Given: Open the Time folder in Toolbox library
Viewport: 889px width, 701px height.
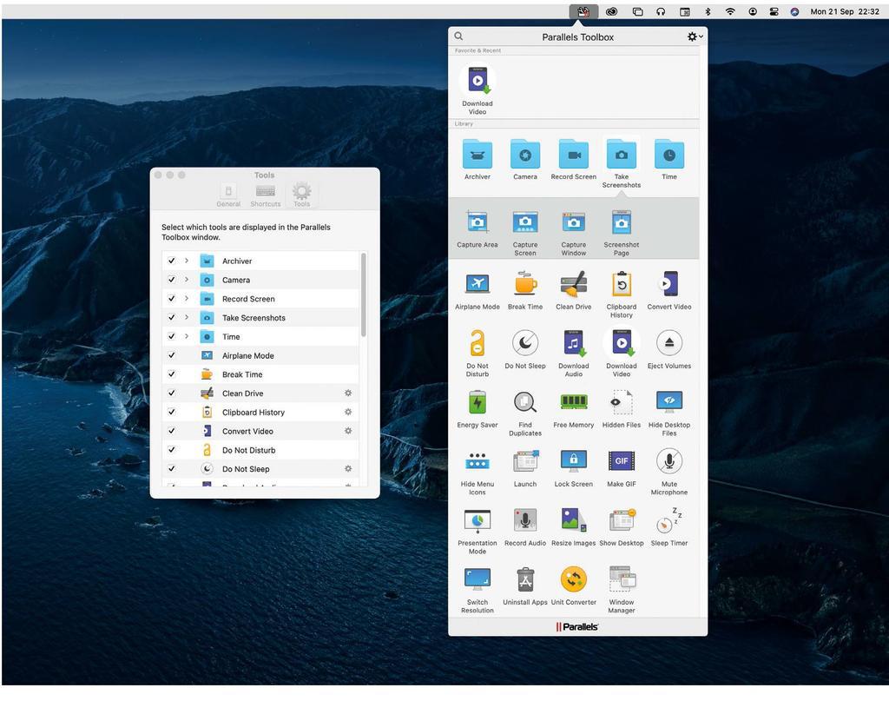Looking at the screenshot, I should 669,155.
